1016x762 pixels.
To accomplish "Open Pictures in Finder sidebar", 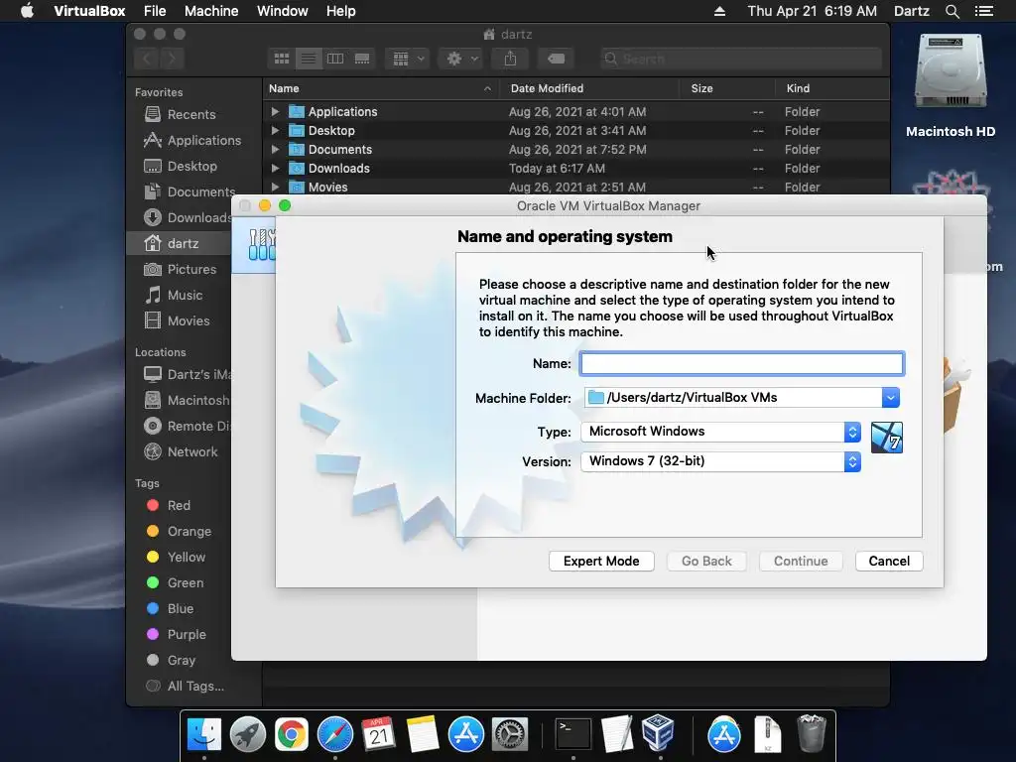I will (x=181, y=270).
